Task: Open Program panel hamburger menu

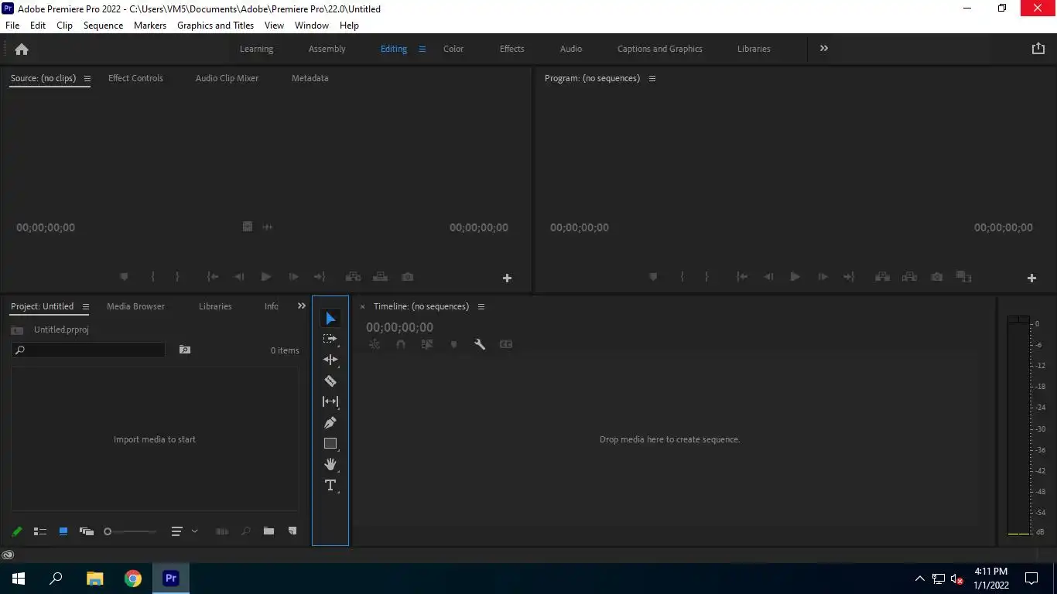Action: (652, 79)
